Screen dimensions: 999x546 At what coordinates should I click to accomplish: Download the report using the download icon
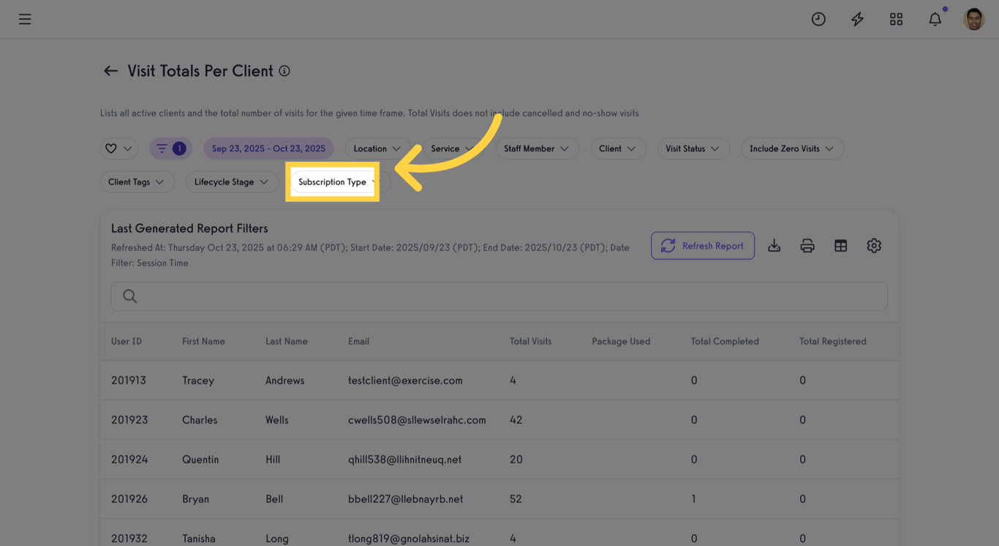pos(774,246)
